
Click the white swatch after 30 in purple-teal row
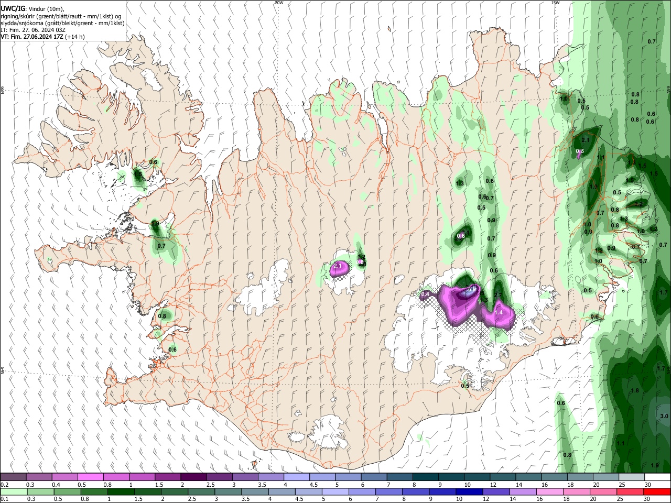click(x=657, y=477)
